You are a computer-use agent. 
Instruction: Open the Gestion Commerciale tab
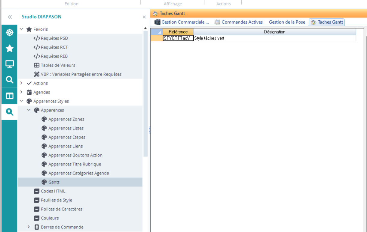(185, 22)
